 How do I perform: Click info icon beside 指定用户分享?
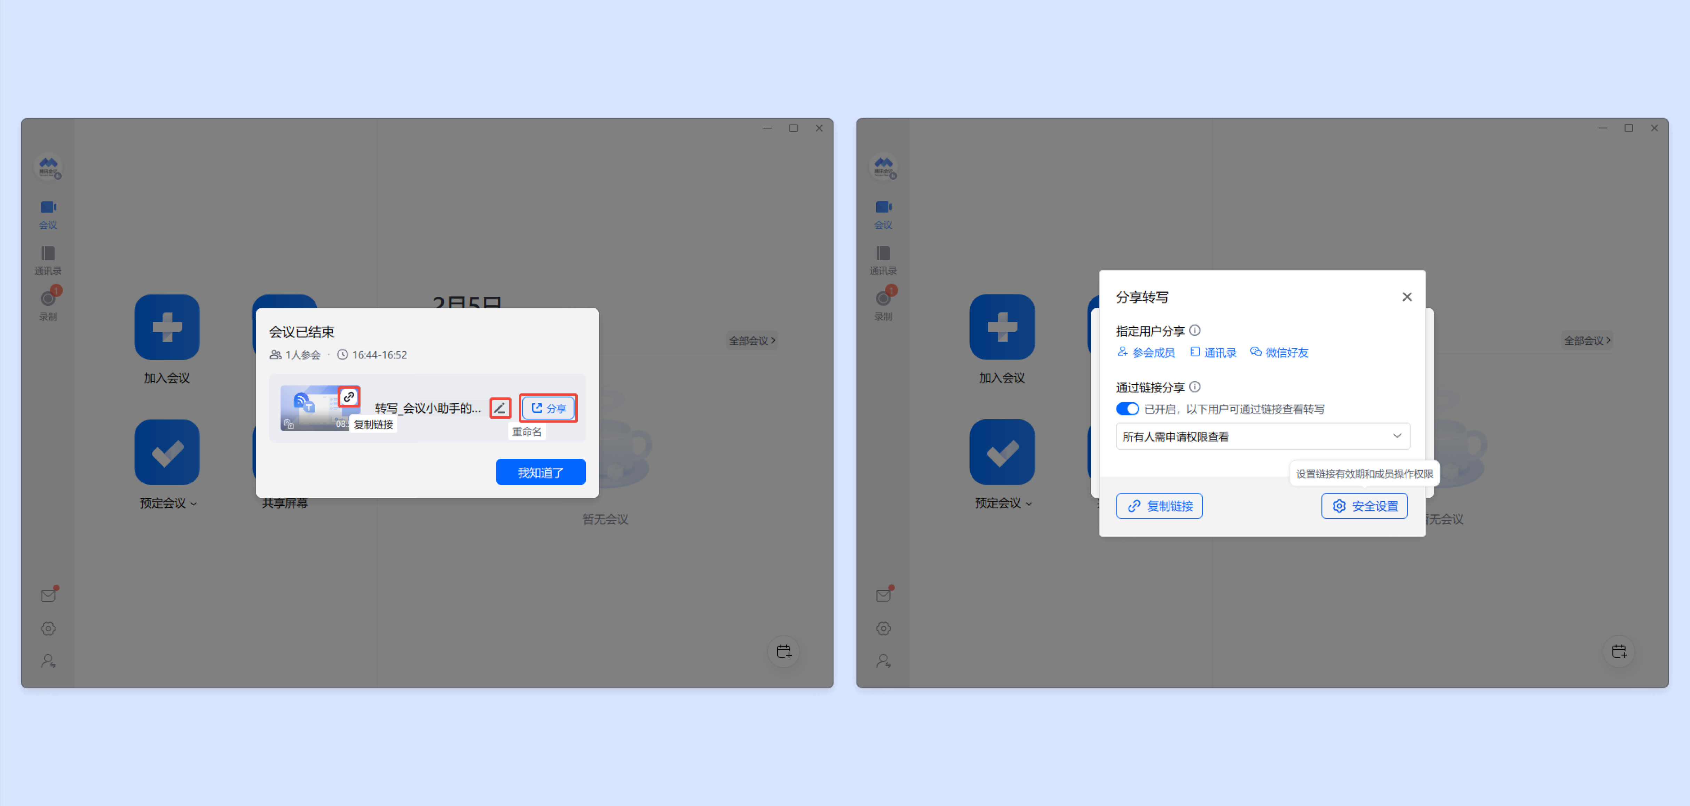click(1194, 331)
